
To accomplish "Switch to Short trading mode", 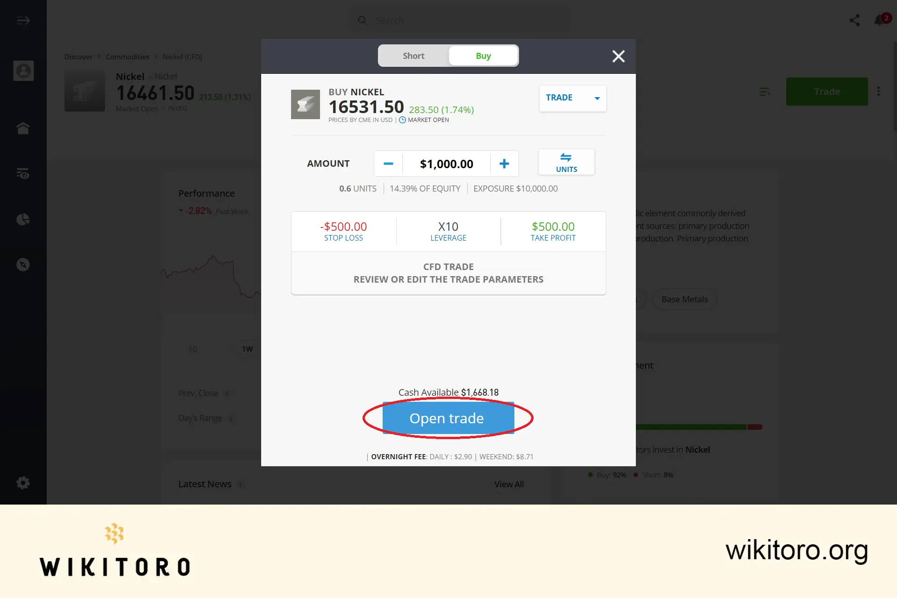I will tap(413, 56).
